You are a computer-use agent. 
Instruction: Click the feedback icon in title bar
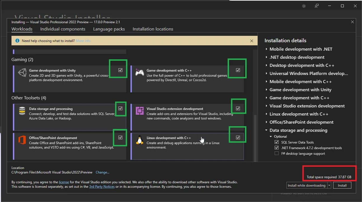click(317, 6)
